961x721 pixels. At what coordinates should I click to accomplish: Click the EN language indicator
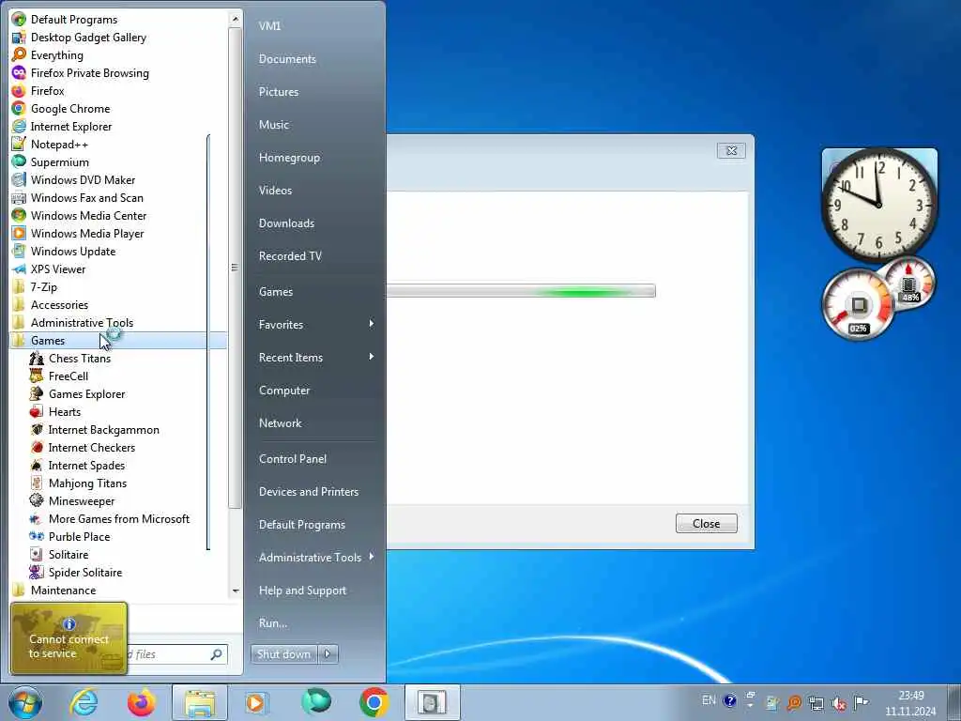[709, 700]
